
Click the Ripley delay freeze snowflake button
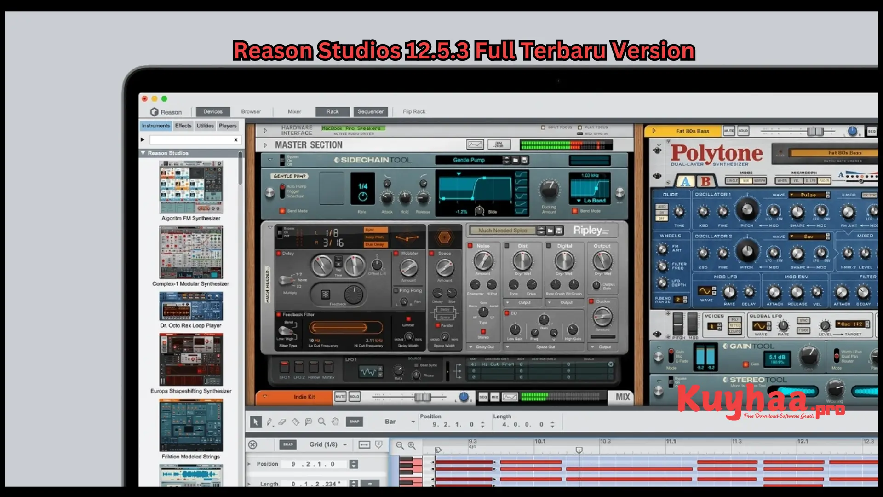tap(326, 295)
